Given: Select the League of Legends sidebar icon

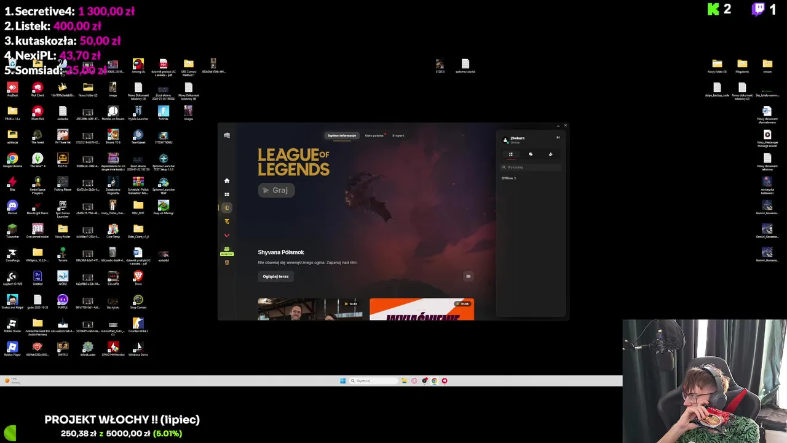Looking at the screenshot, I should [x=226, y=208].
